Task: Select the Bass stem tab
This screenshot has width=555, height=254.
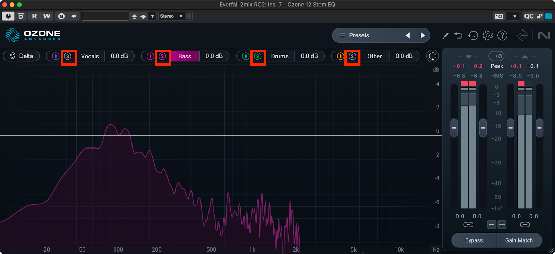Action: (x=185, y=56)
